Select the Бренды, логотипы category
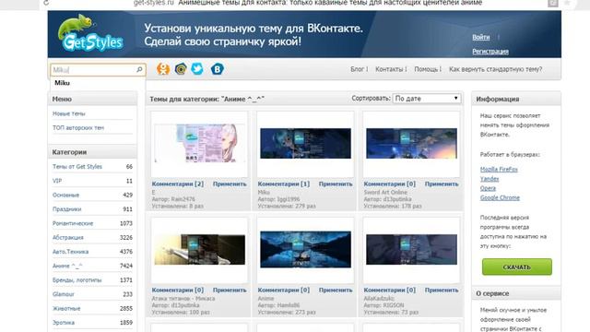This screenshot has width=590, height=332. [x=77, y=280]
